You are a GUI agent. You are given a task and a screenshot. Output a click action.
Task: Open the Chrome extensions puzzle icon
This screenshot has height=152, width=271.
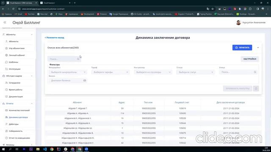click(x=250, y=9)
